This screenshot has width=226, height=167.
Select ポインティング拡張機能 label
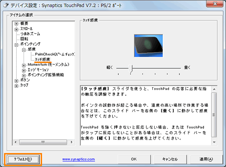click(x=46, y=75)
